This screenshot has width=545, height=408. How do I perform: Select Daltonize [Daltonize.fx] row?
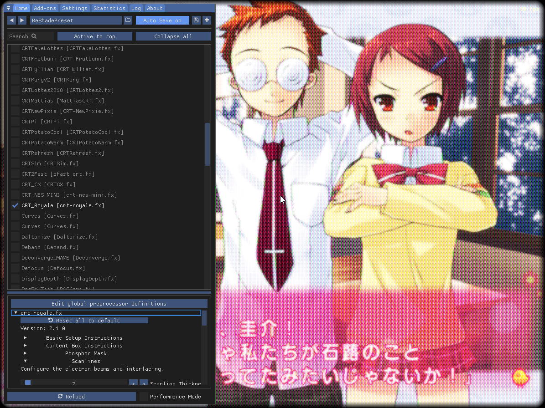(59, 237)
